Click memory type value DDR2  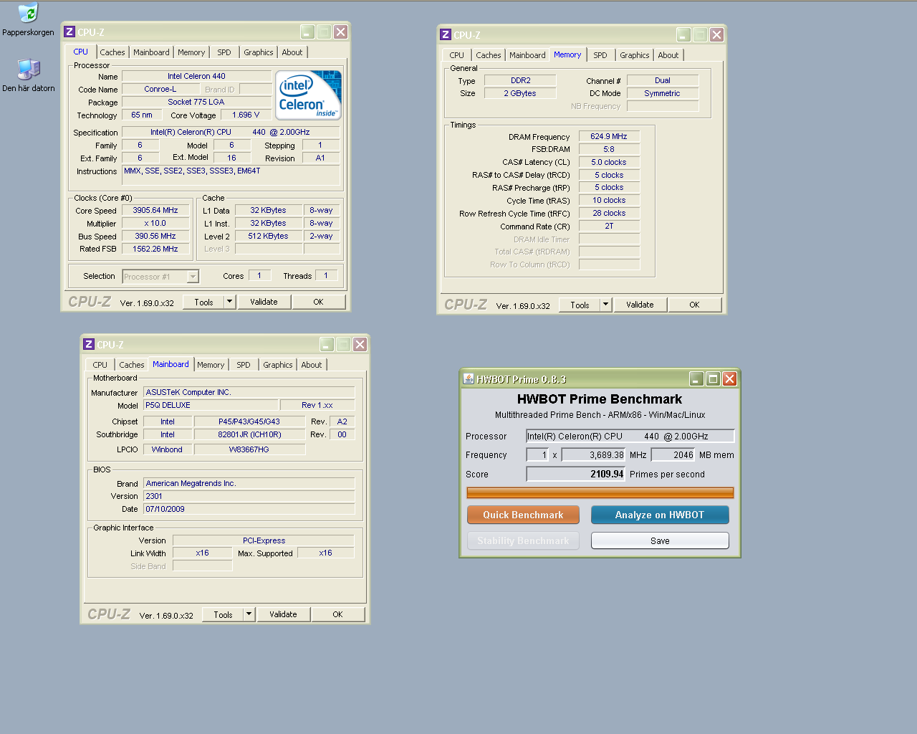521,80
